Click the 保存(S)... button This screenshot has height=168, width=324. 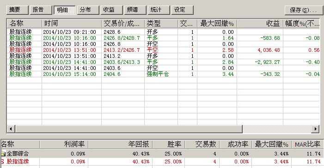coord(304,10)
